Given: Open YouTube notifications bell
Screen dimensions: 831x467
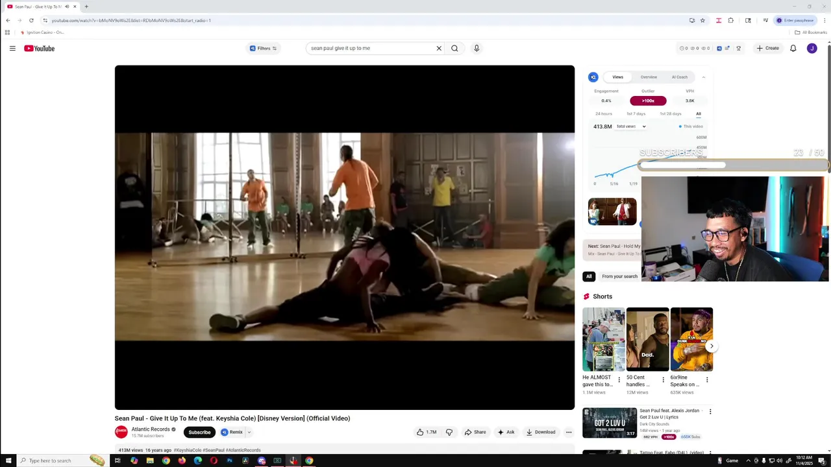Looking at the screenshot, I should coord(793,48).
